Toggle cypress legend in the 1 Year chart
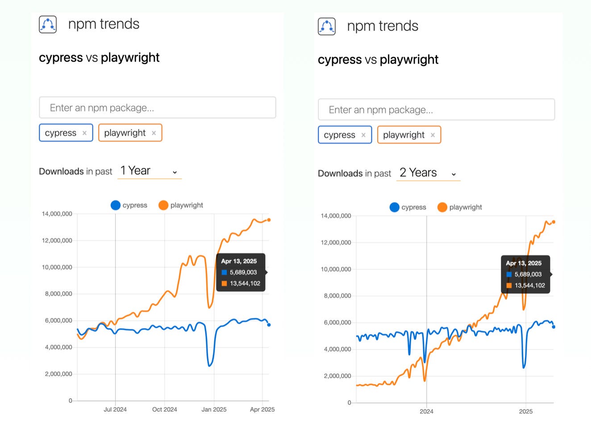 pyautogui.click(x=129, y=205)
